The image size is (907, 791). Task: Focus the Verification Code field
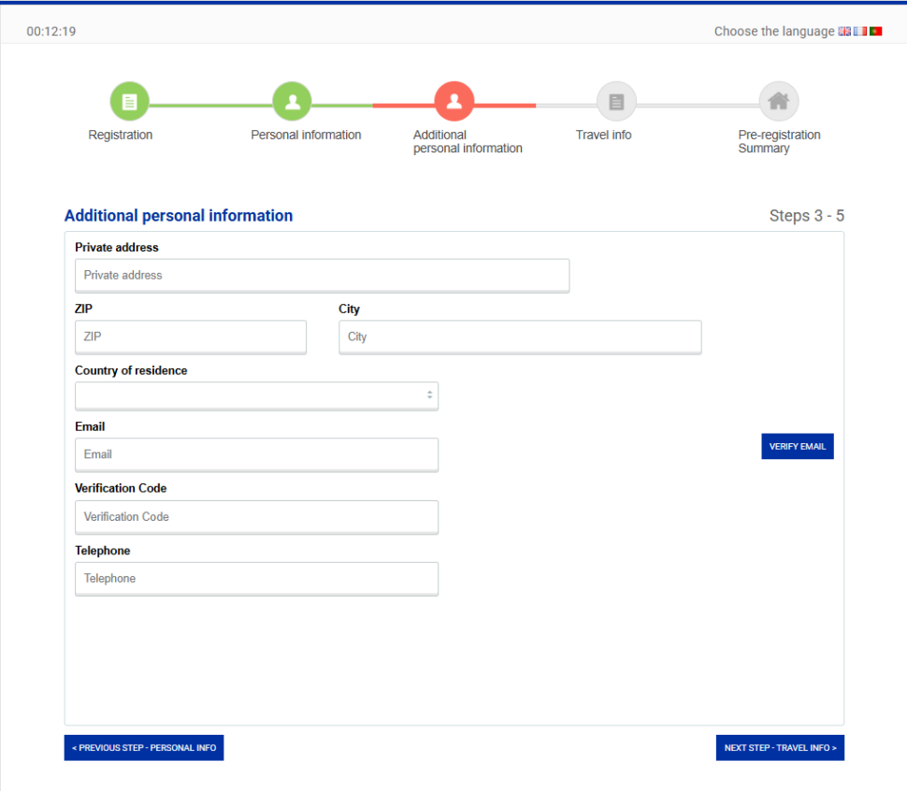coord(256,517)
